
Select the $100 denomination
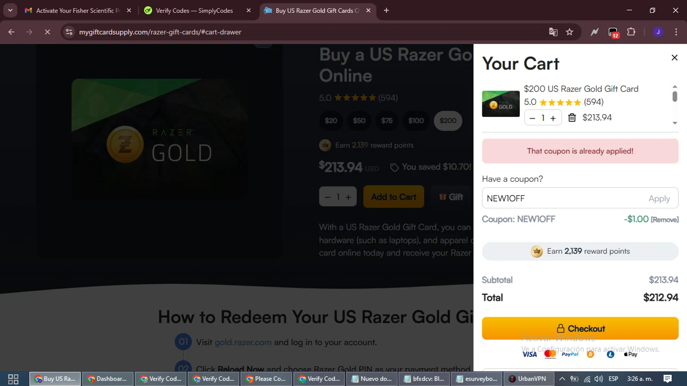[x=416, y=121]
